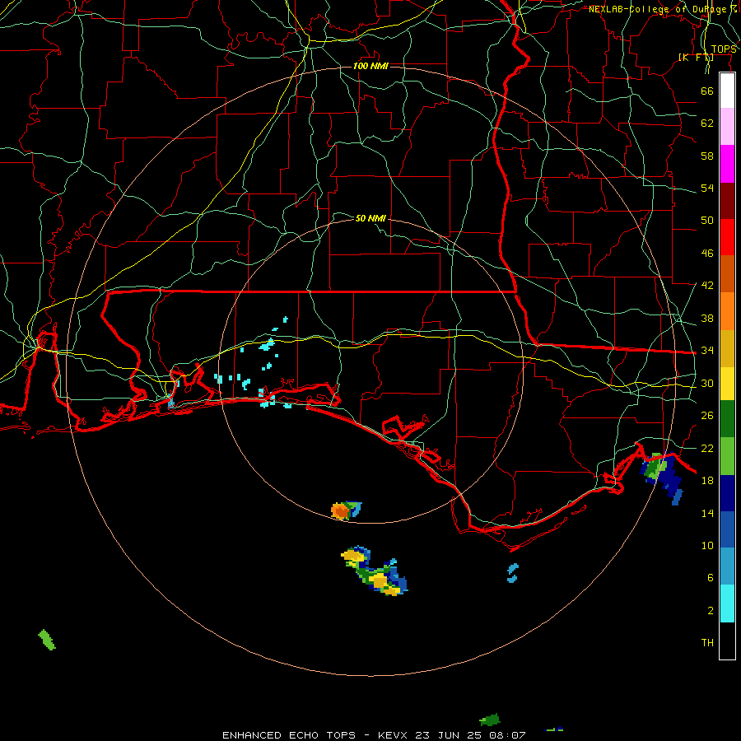Image resolution: width=741 pixels, height=741 pixels.
Task: Click the light green echo at lower left
Action: (47, 640)
